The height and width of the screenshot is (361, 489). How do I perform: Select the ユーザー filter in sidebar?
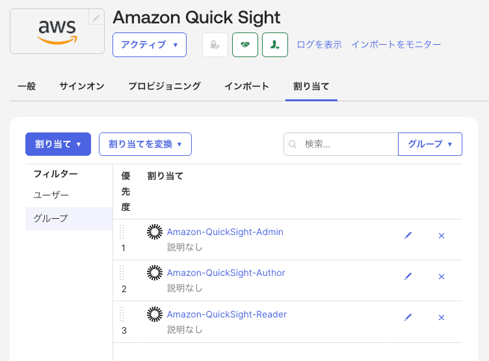pyautogui.click(x=51, y=195)
